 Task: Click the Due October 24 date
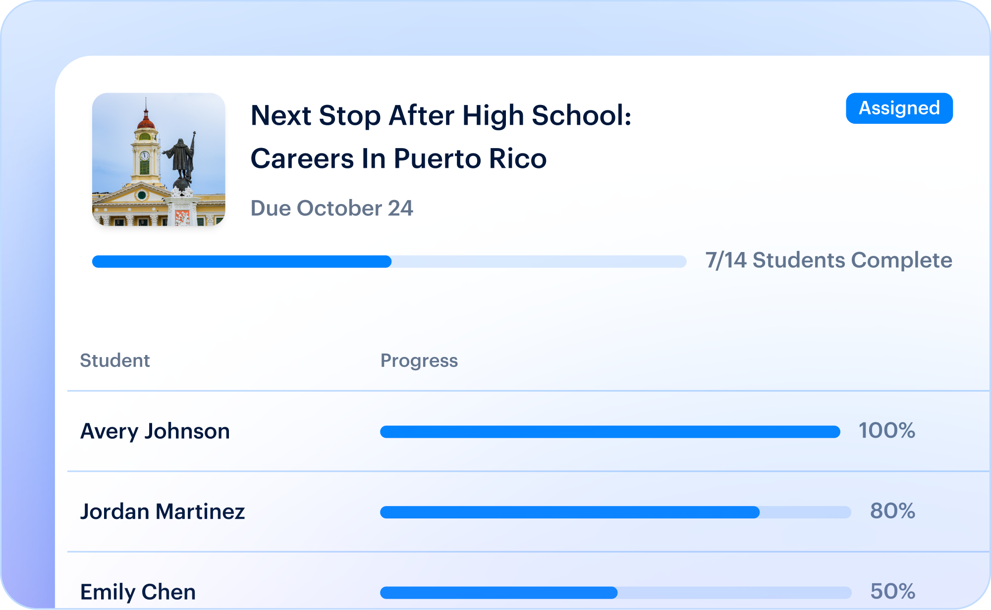pos(331,208)
